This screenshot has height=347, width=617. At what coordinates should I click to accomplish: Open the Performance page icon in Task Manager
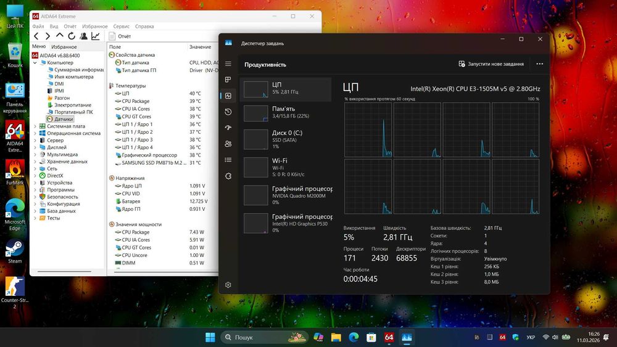point(228,96)
